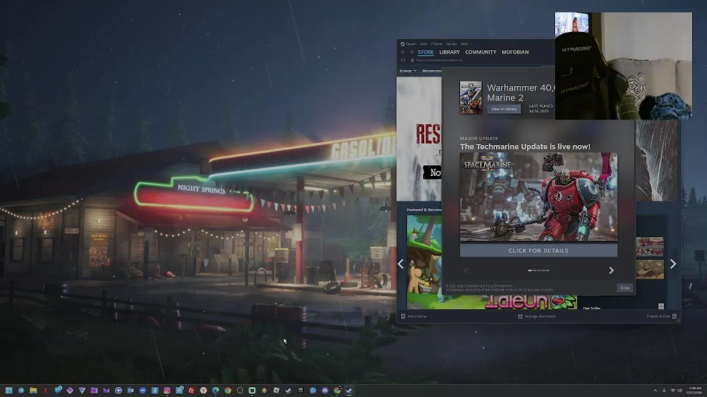Open Yandex browser from the taskbar
Image resolution: width=707 pixels, height=397 pixels.
pos(203,390)
